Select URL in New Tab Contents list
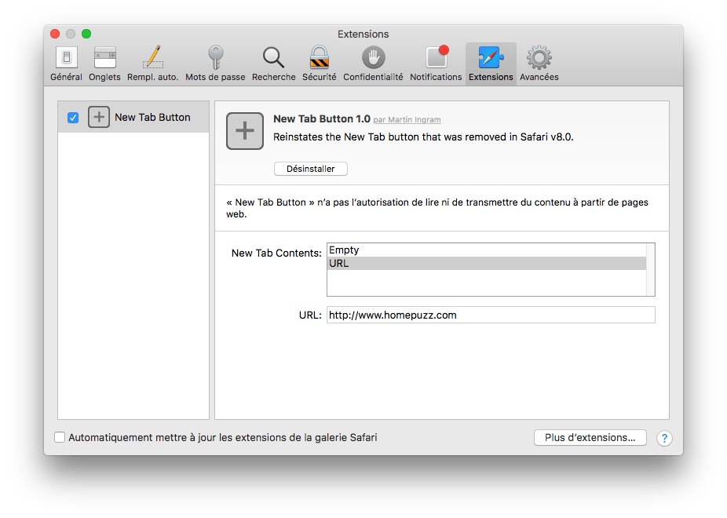The height and width of the screenshot is (518, 727). [486, 263]
